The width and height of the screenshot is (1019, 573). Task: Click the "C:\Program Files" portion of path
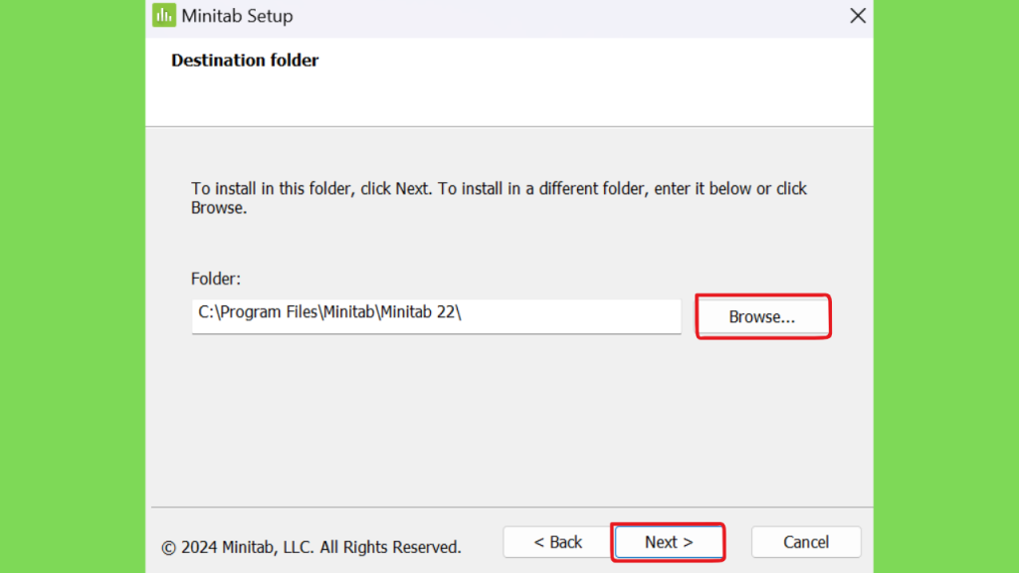(258, 312)
